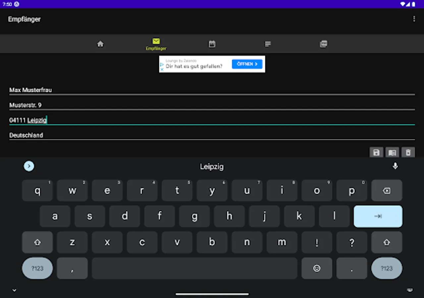Image resolution: width=424 pixels, height=298 pixels.
Task: Tap the l key
Action: click(334, 216)
